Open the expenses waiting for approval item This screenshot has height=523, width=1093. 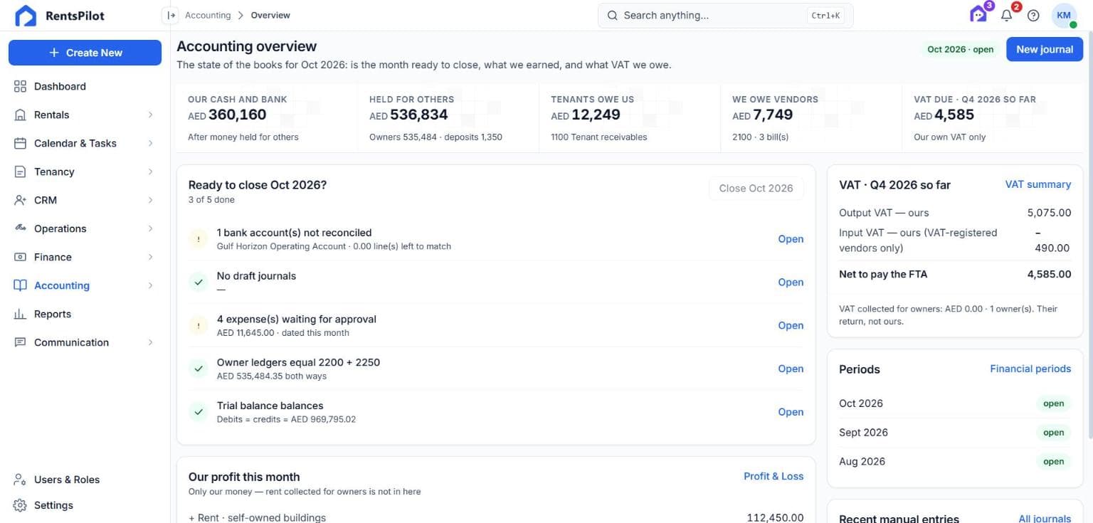pyautogui.click(x=791, y=325)
